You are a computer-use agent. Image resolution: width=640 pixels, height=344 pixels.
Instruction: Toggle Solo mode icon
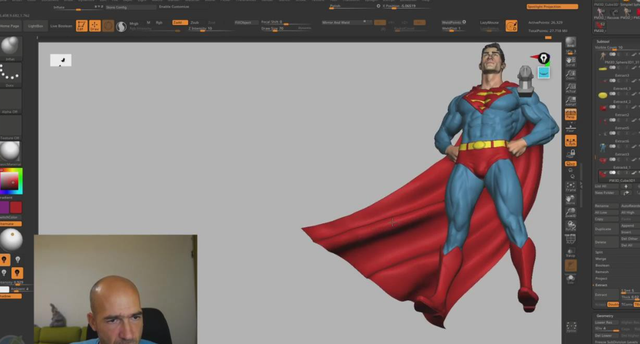570,279
